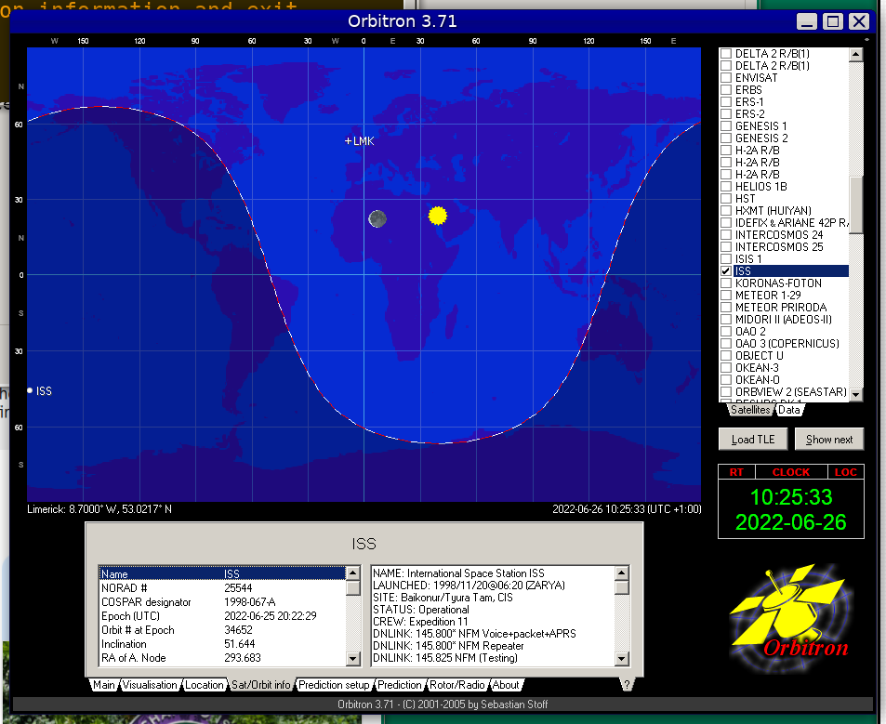Maximize the Orbitron window

pyautogui.click(x=833, y=21)
